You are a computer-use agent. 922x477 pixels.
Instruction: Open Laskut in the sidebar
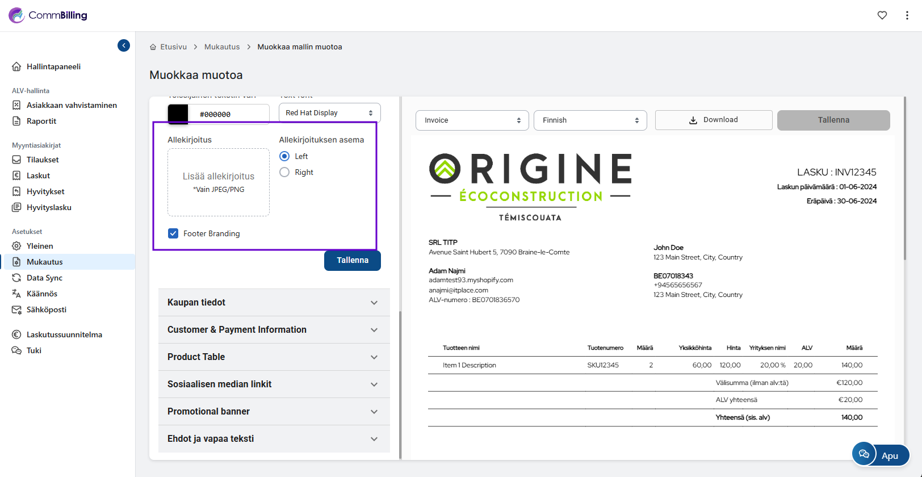(38, 175)
